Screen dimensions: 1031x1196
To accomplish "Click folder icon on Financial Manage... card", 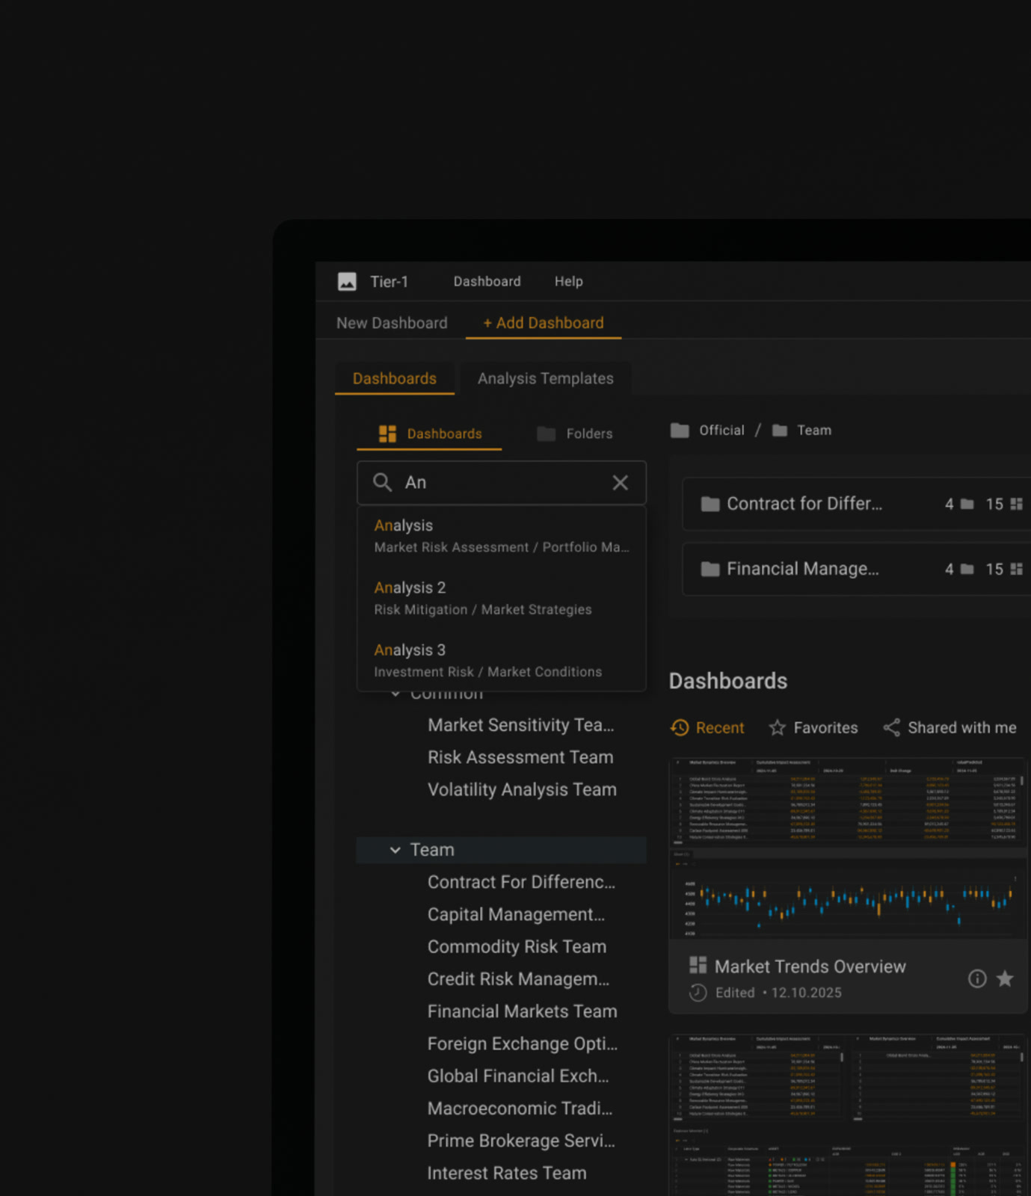I will 710,569.
